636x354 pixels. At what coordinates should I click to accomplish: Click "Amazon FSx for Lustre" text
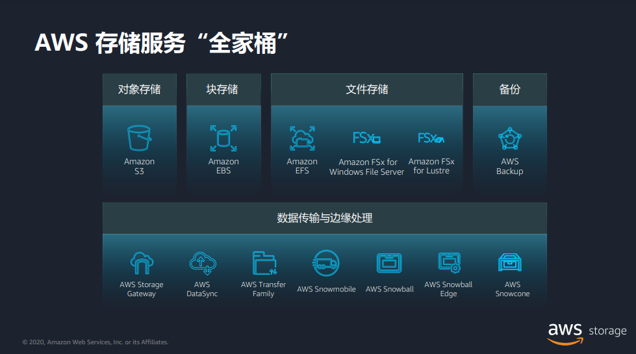point(431,166)
